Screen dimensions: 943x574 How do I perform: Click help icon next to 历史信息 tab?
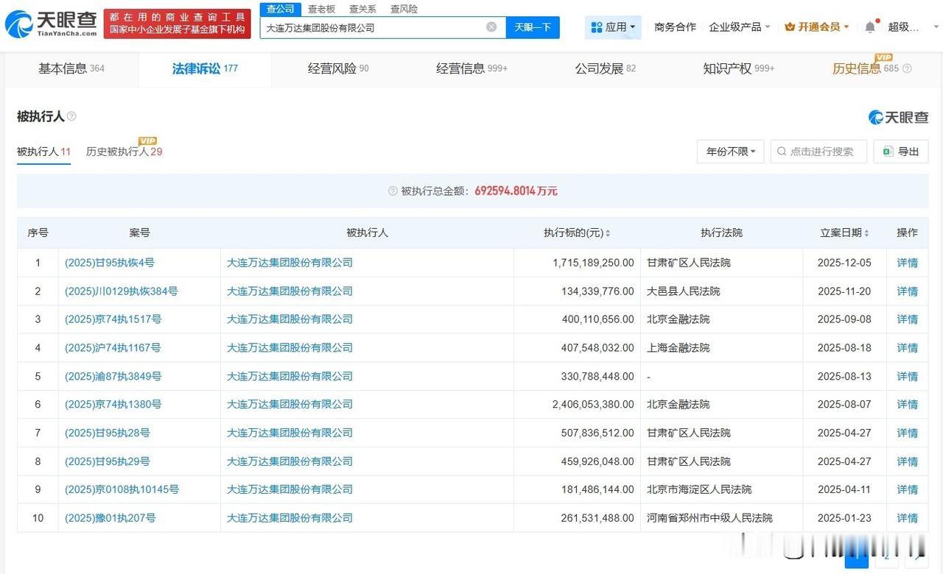click(x=907, y=68)
